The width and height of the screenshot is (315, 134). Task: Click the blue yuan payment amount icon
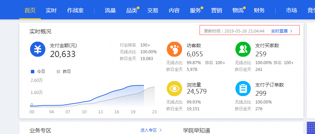point(38,49)
